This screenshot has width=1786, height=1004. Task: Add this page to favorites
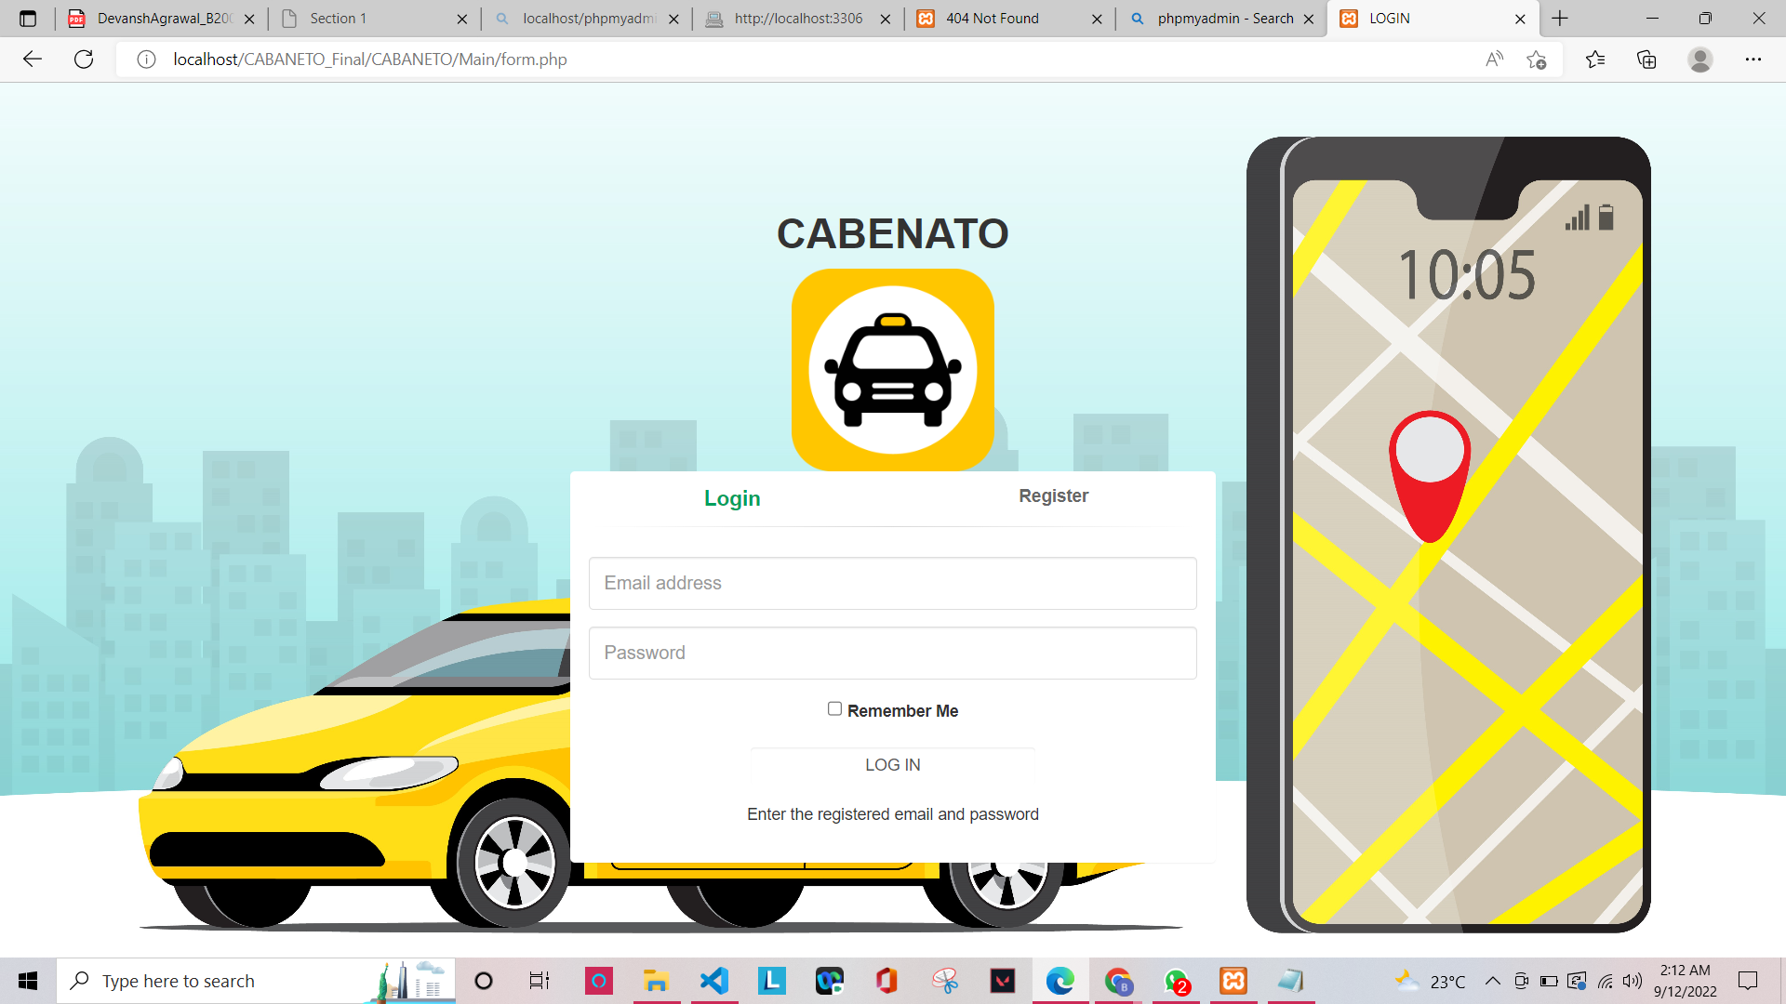coord(1538,59)
